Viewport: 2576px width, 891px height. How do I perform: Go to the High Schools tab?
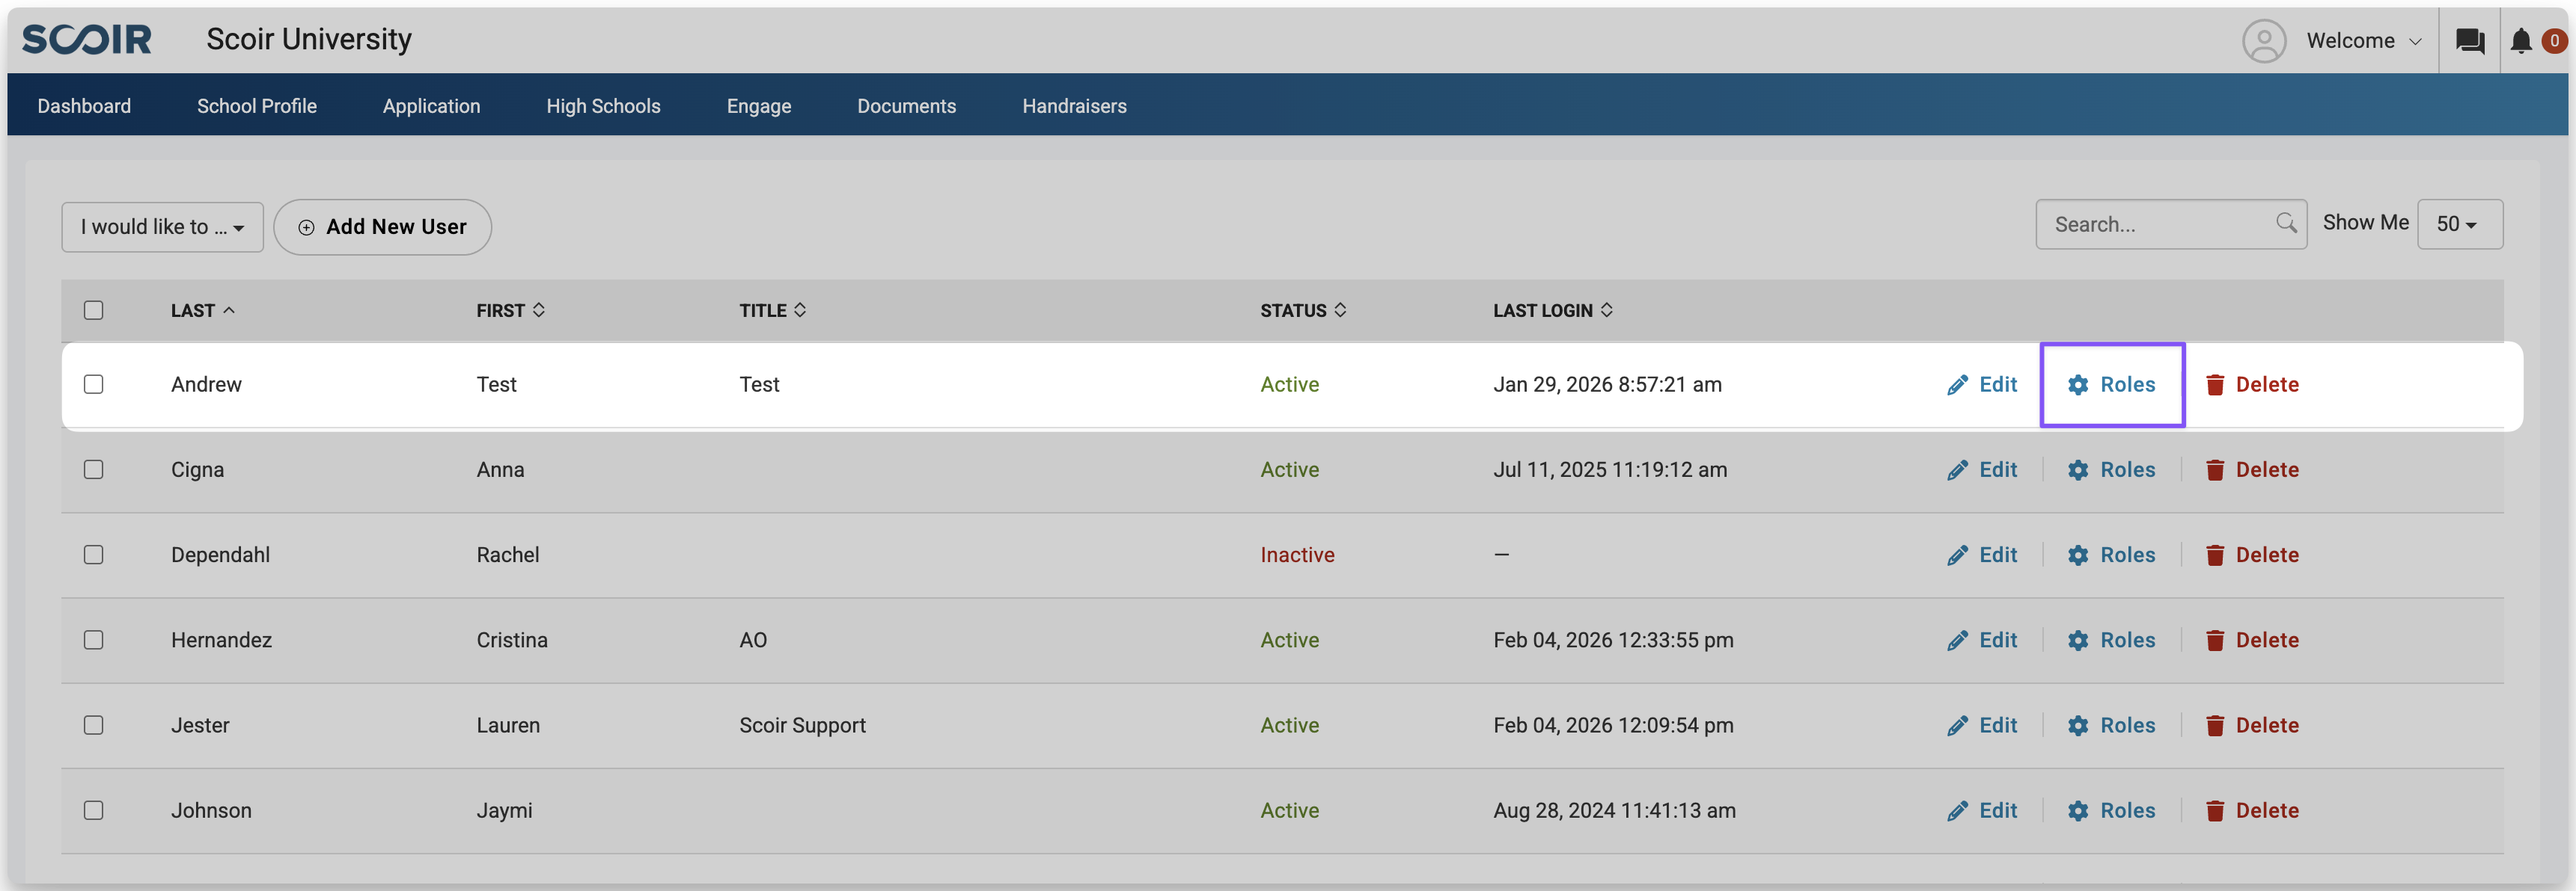(x=603, y=106)
